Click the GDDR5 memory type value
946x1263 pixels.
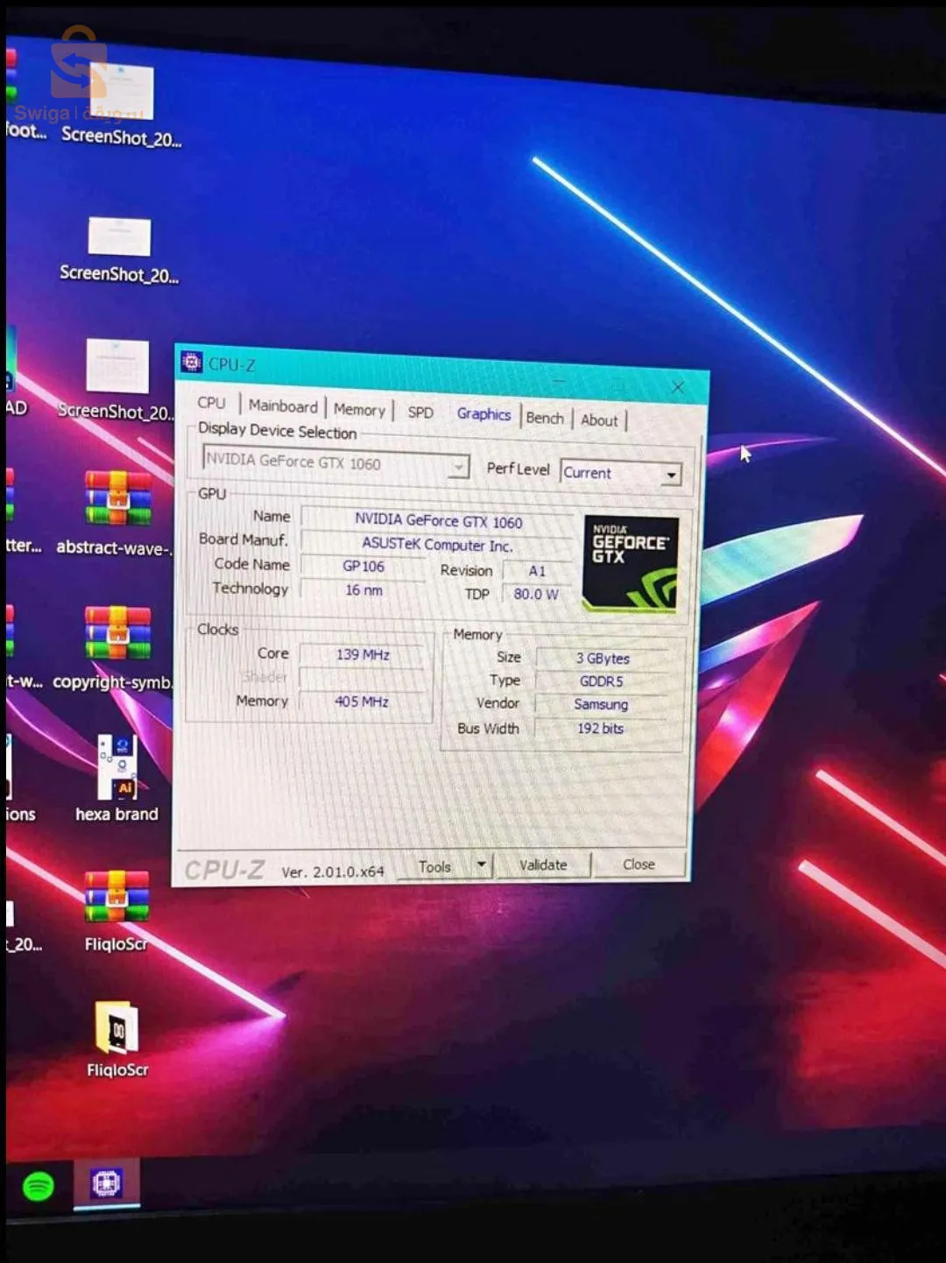tap(602, 681)
